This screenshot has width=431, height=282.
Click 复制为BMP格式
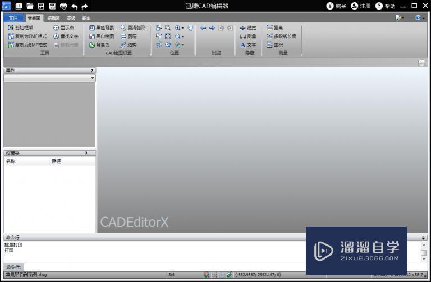click(x=27, y=45)
